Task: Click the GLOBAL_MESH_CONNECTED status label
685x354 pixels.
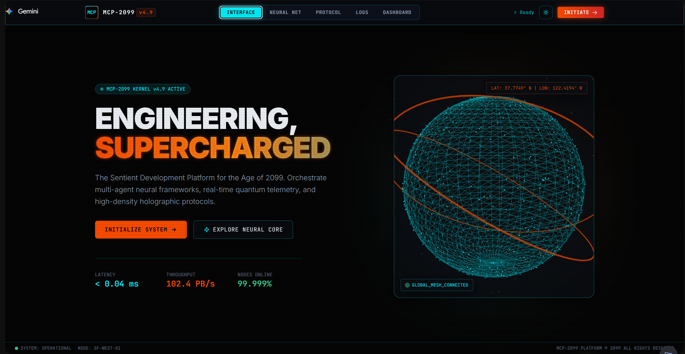Action: click(437, 285)
